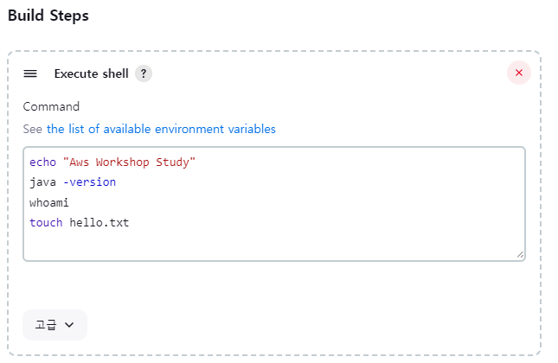
Task: Click the Execute shell step title
Action: 91,73
